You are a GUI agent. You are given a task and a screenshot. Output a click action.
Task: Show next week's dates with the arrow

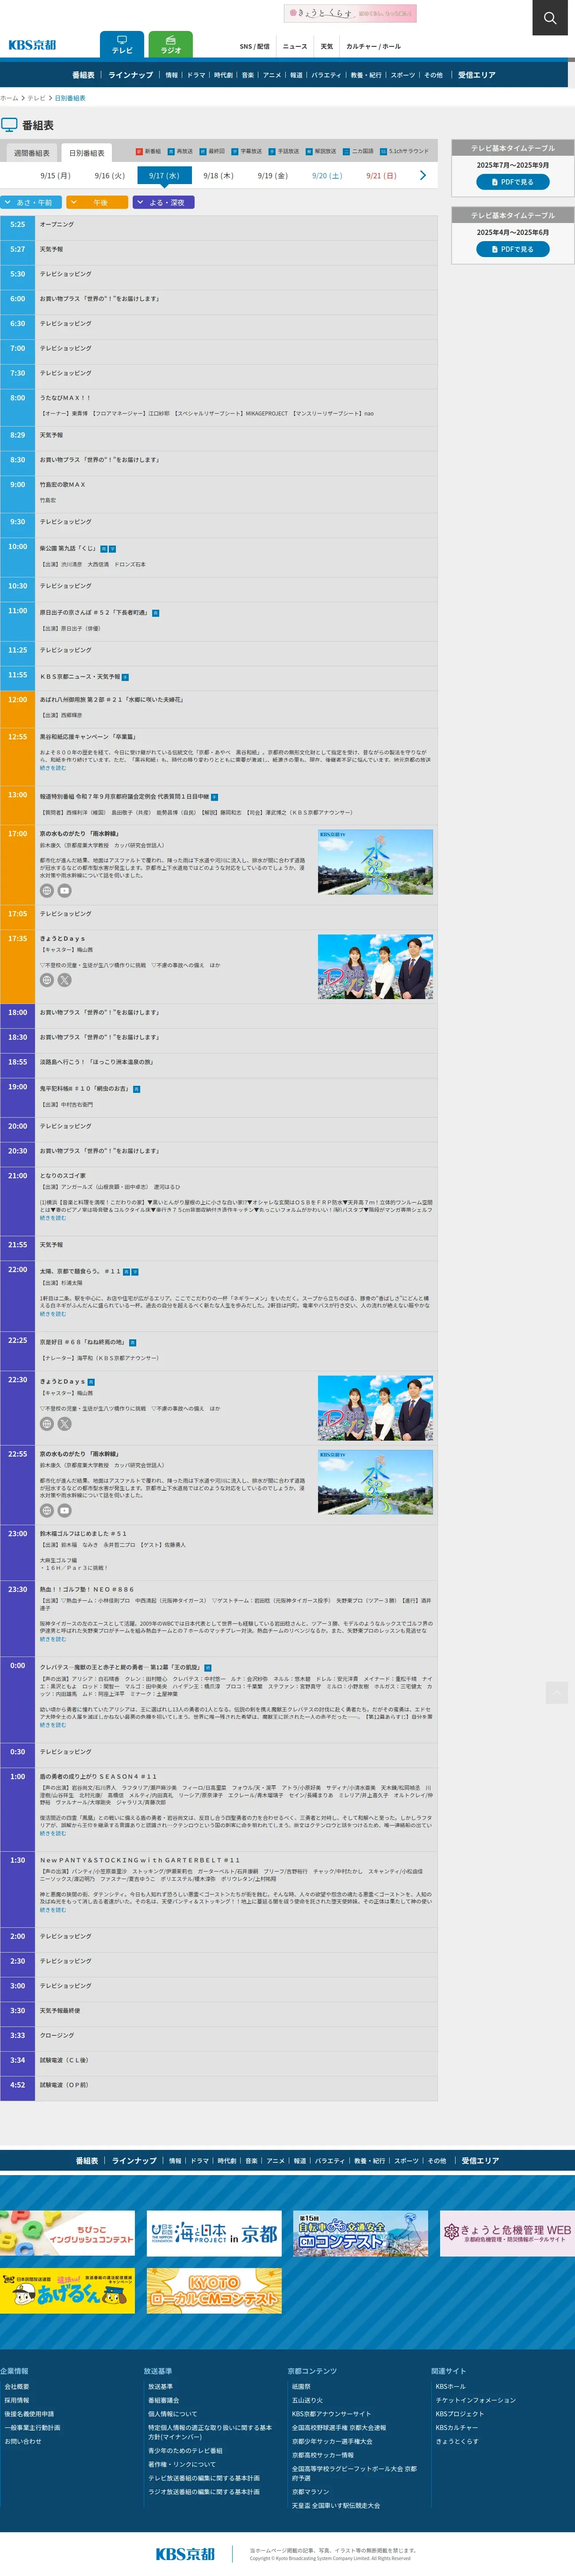pyautogui.click(x=423, y=175)
